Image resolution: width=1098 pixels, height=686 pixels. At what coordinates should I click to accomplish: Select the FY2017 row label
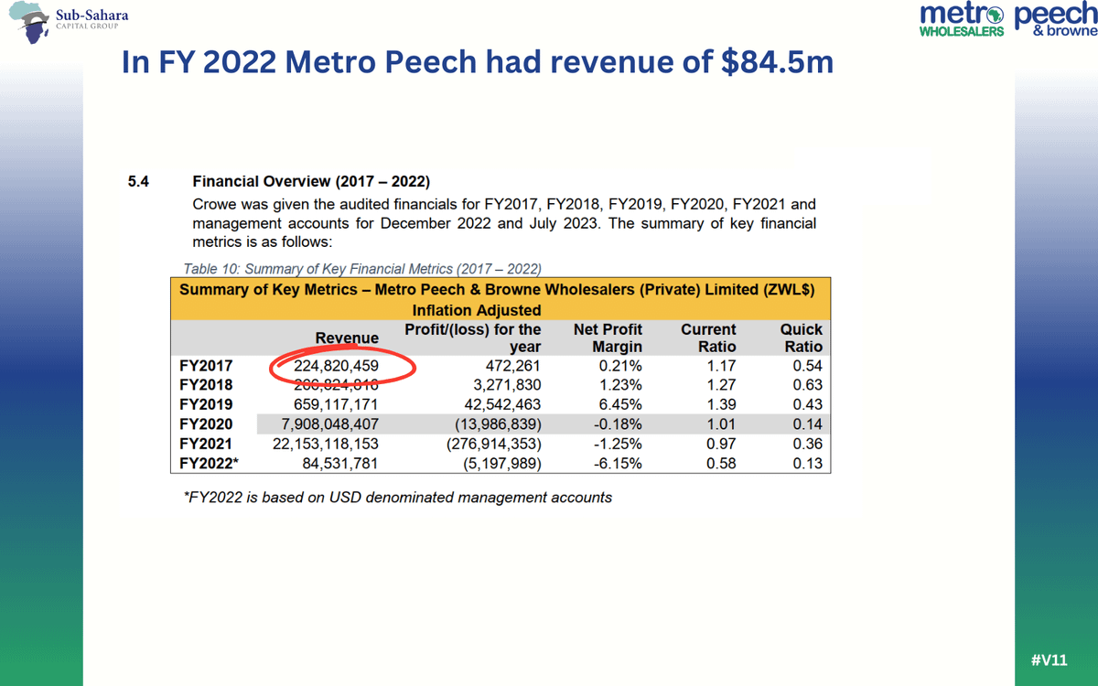tap(206, 366)
